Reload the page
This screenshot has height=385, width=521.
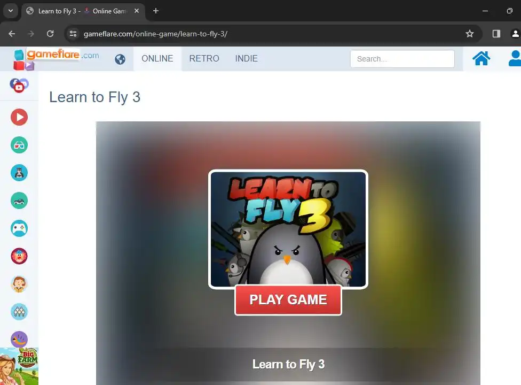(x=50, y=34)
